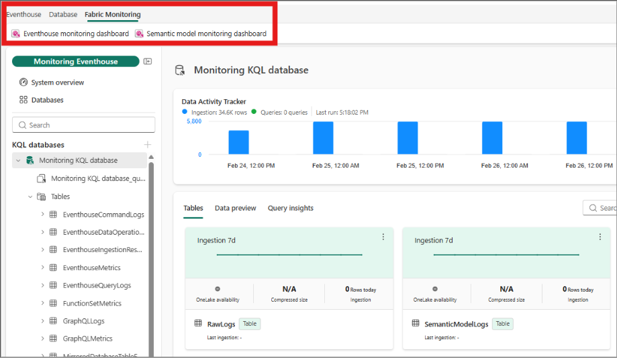The height and width of the screenshot is (358, 617).
Task: Collapse the Tables folder chevron
Action: click(x=30, y=196)
